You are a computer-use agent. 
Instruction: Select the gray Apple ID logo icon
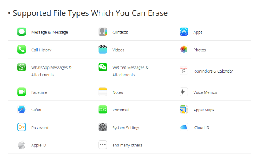point(21,145)
